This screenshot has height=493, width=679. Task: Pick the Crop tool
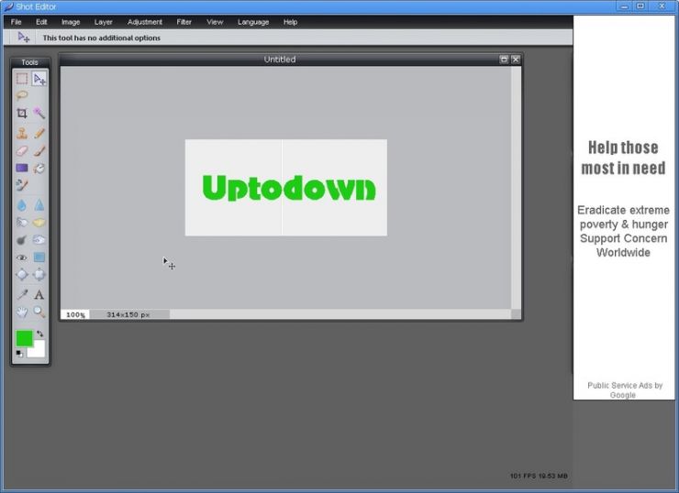[22, 114]
